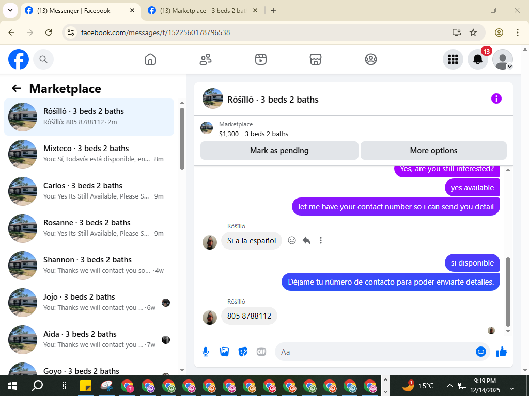The width and height of the screenshot is (529, 396).
Task: Select Rosanne conversation in list
Action: [x=89, y=228]
